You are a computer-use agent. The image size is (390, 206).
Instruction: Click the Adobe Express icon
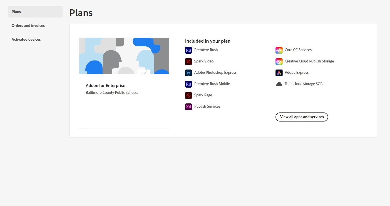coord(279,73)
